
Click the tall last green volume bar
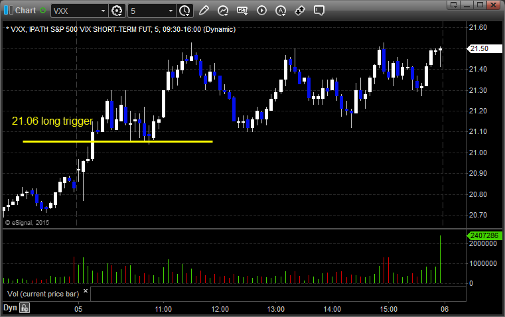pos(440,259)
